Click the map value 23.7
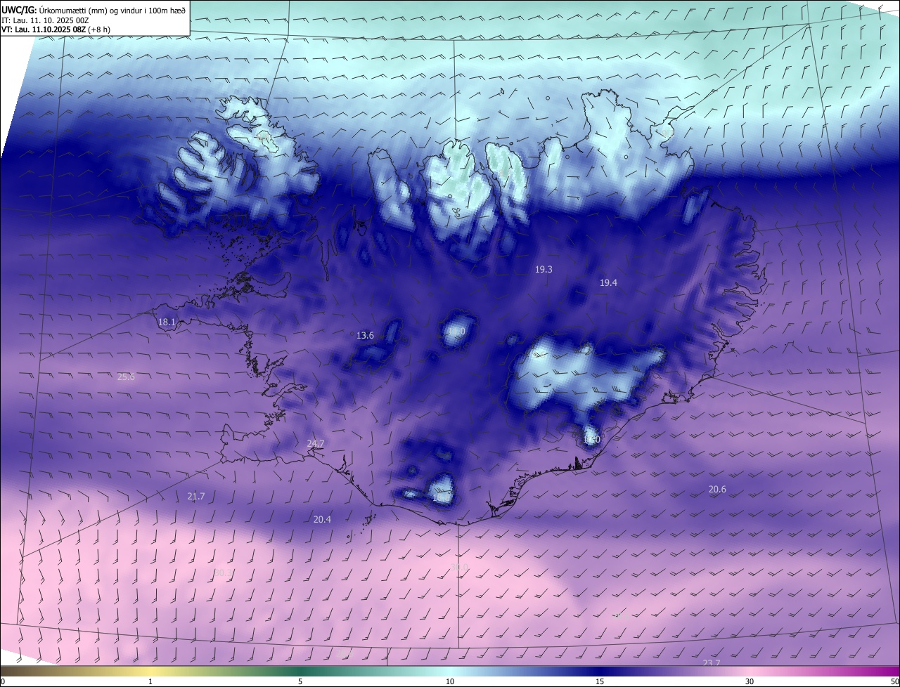 pos(712,662)
